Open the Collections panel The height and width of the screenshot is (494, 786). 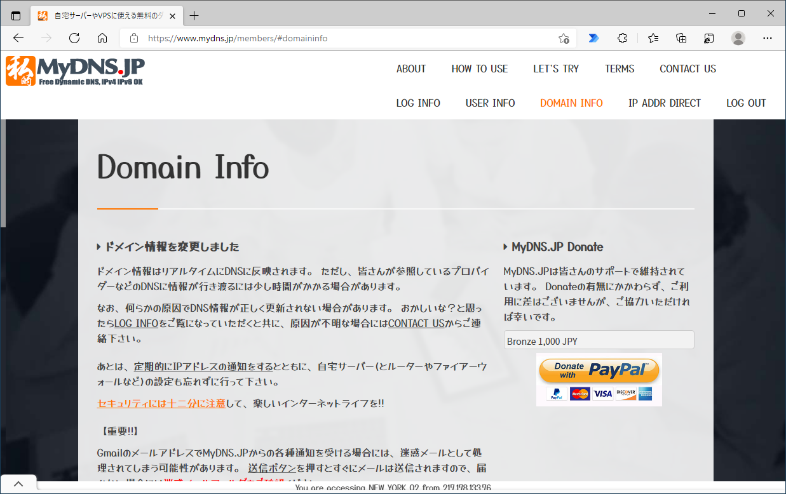pyautogui.click(x=681, y=38)
